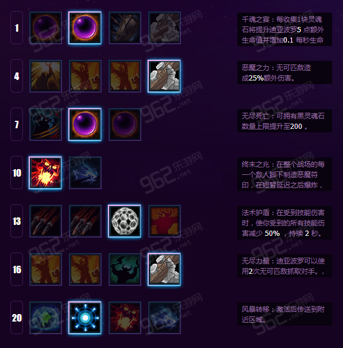The width and height of the screenshot is (343, 348).
Task: Click the level 1 tier number label
Action: point(17,28)
